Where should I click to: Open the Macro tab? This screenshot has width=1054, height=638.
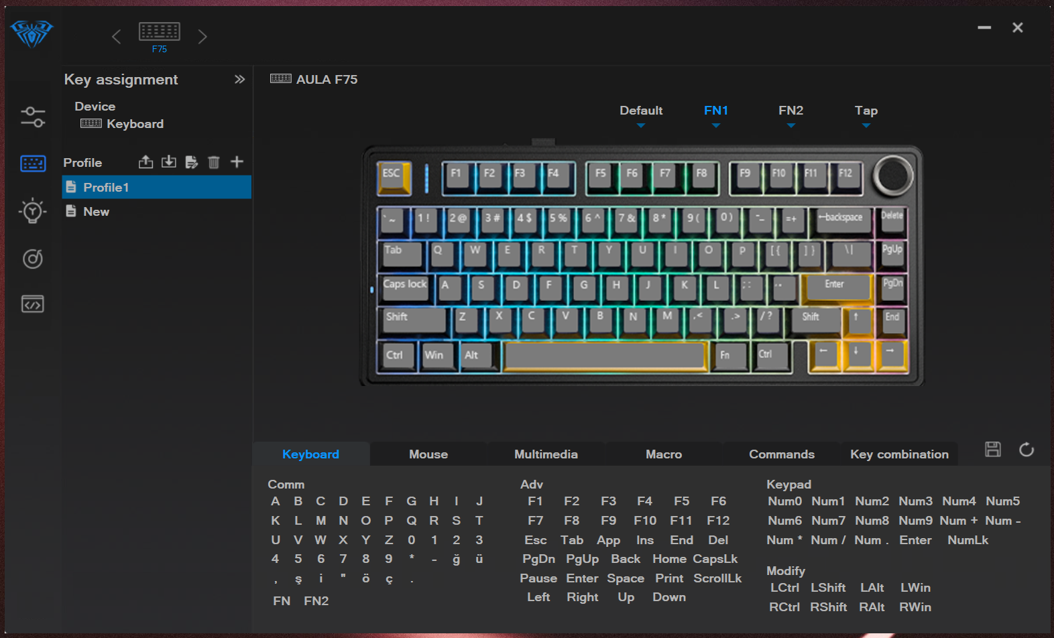coord(664,454)
